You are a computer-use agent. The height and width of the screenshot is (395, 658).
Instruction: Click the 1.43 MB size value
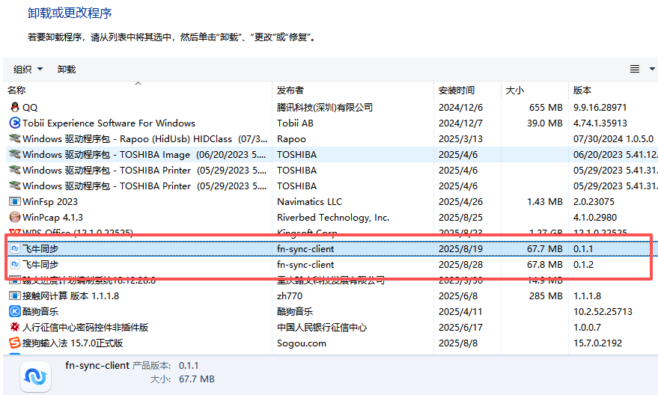(x=545, y=202)
